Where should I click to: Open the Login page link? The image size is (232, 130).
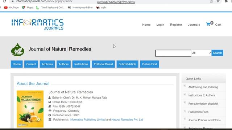[160, 25]
